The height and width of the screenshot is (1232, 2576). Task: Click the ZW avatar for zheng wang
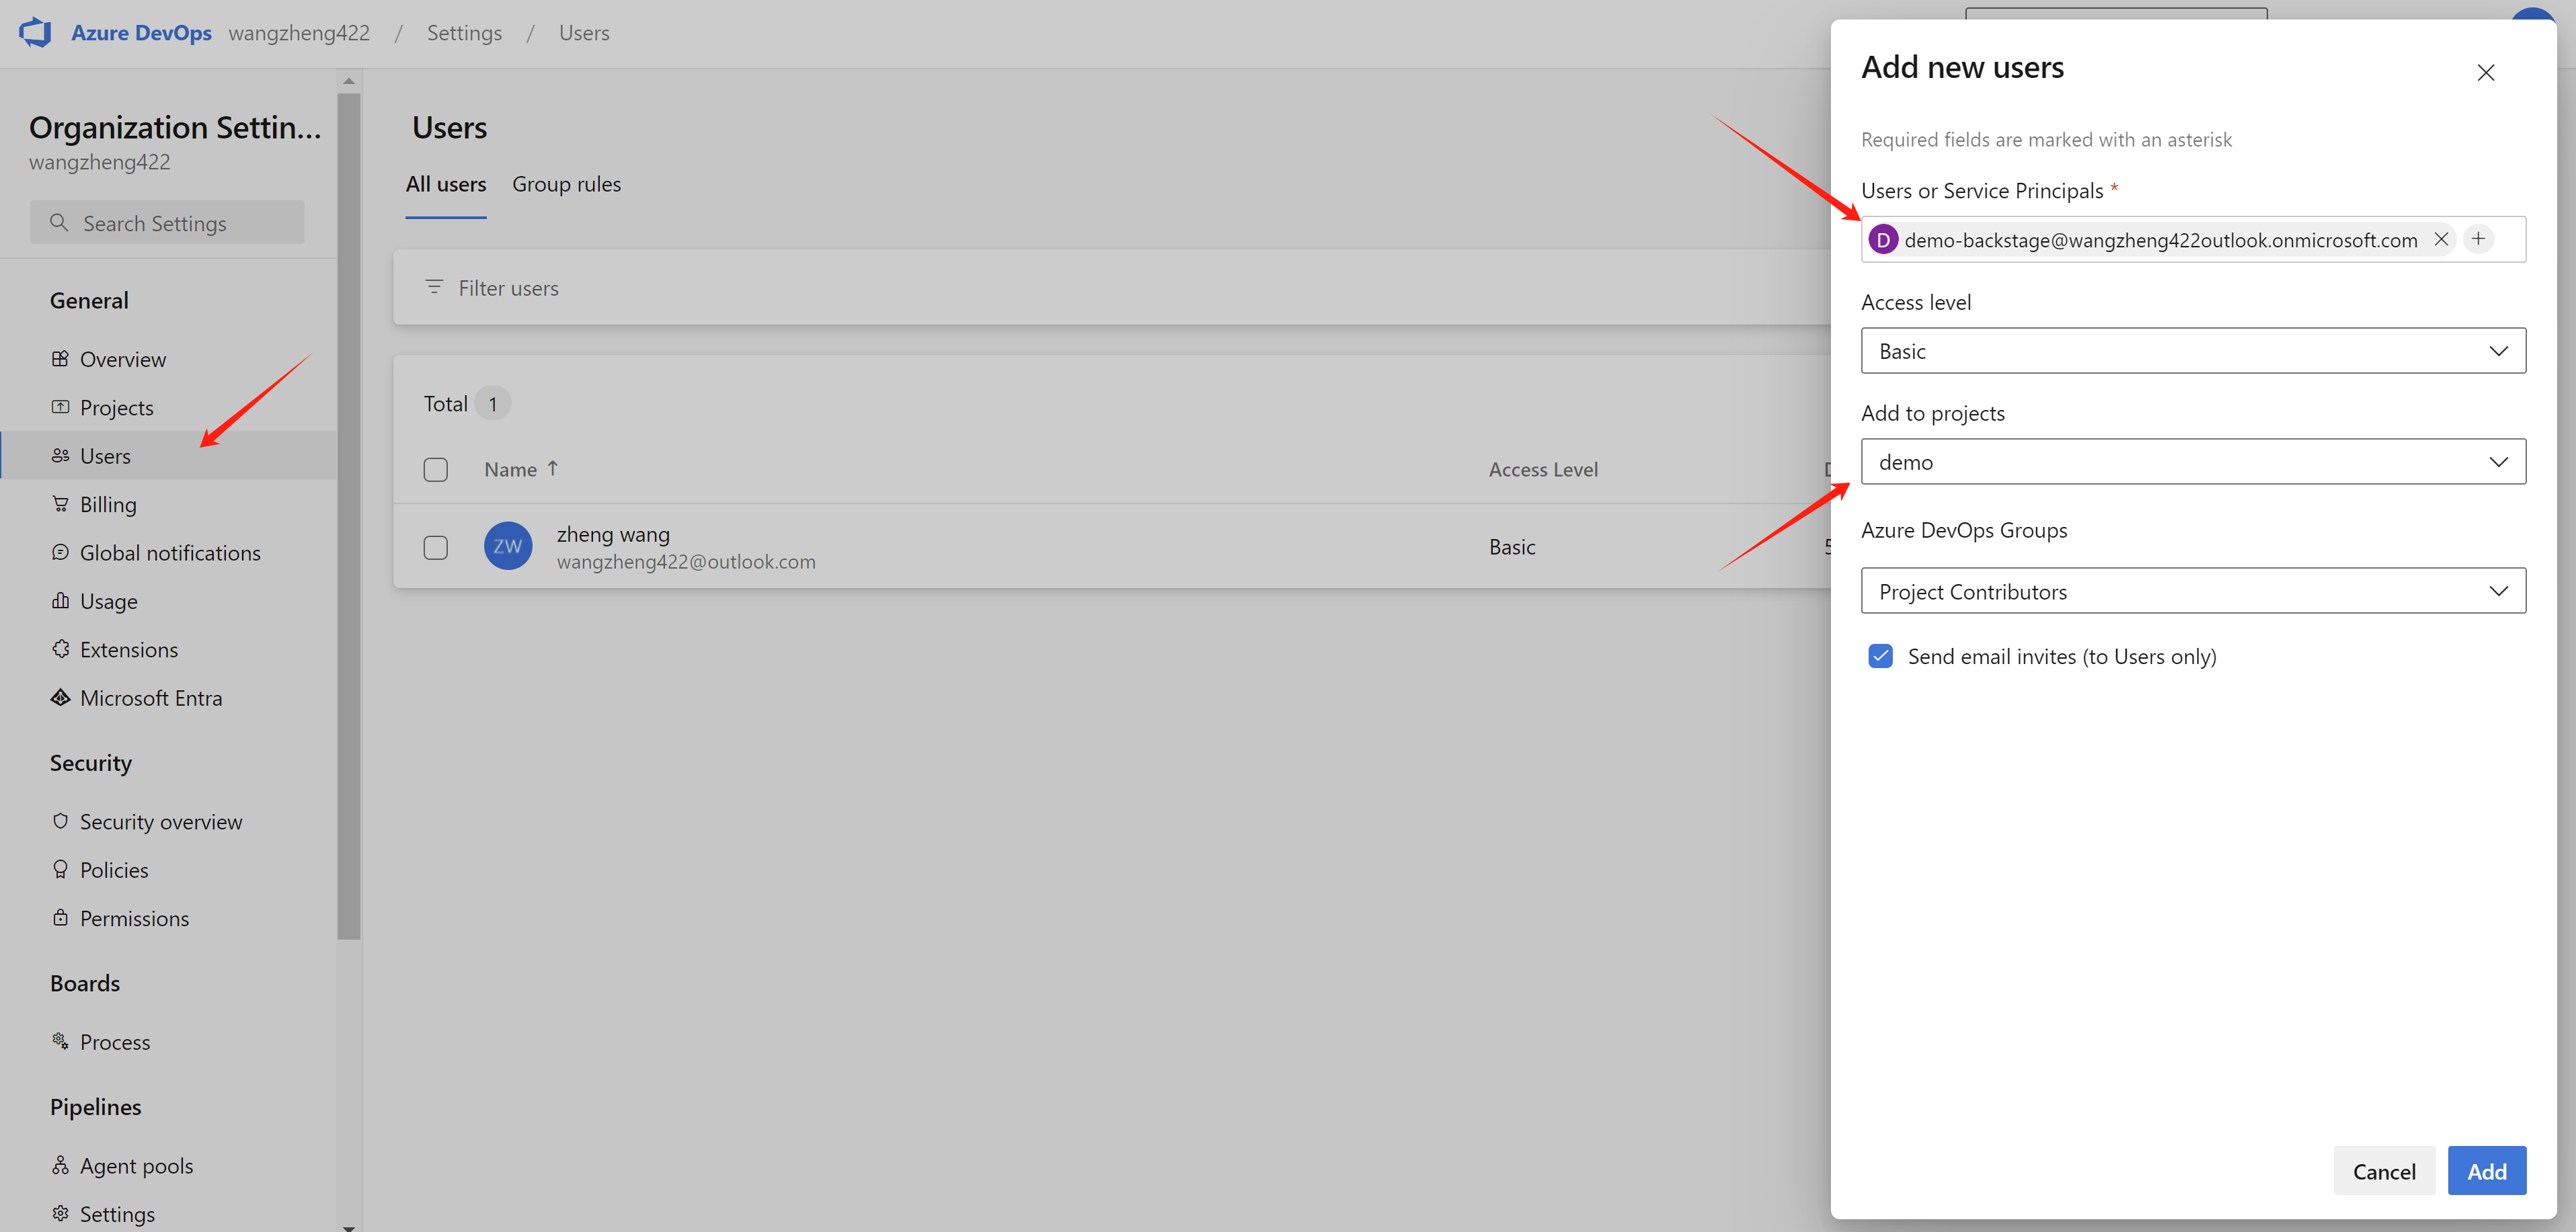point(508,546)
